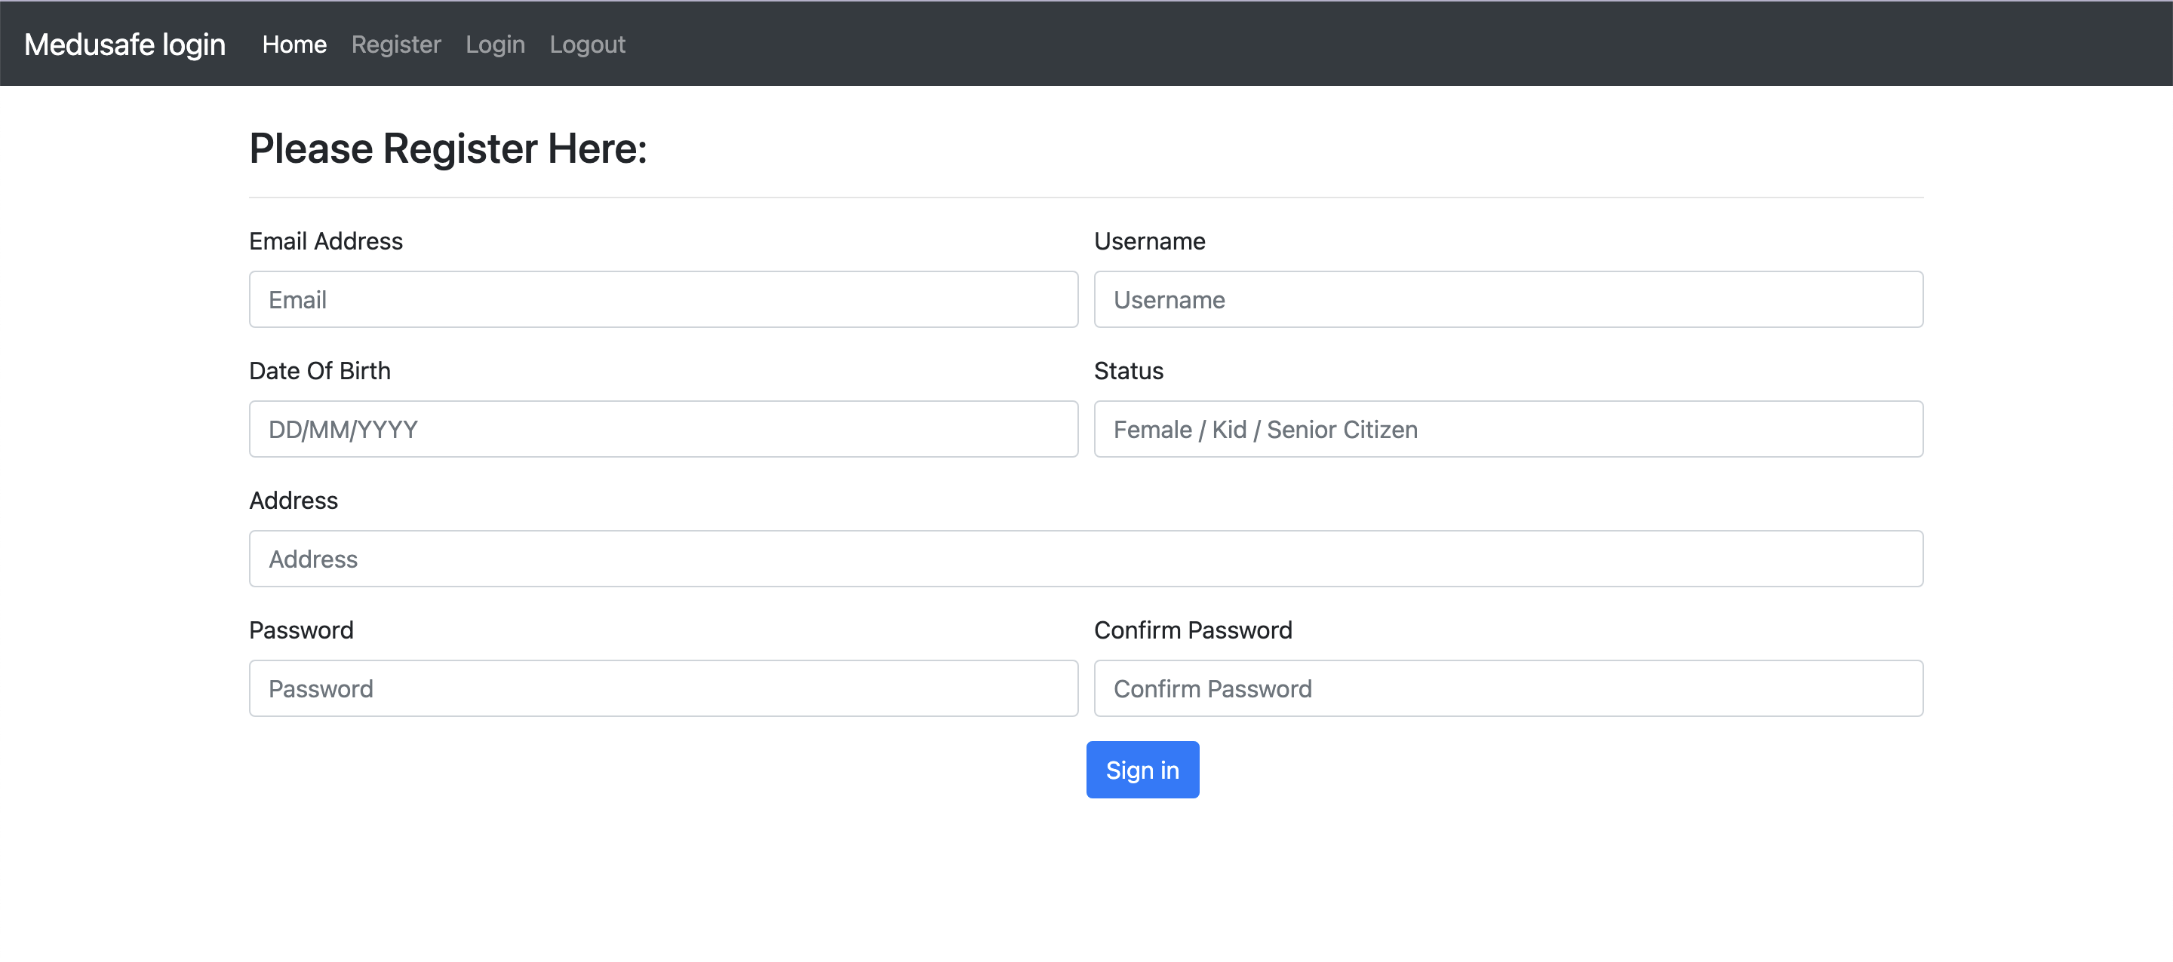Select the DD/MM/YYYY date field
The image size is (2173, 962).
click(x=663, y=429)
